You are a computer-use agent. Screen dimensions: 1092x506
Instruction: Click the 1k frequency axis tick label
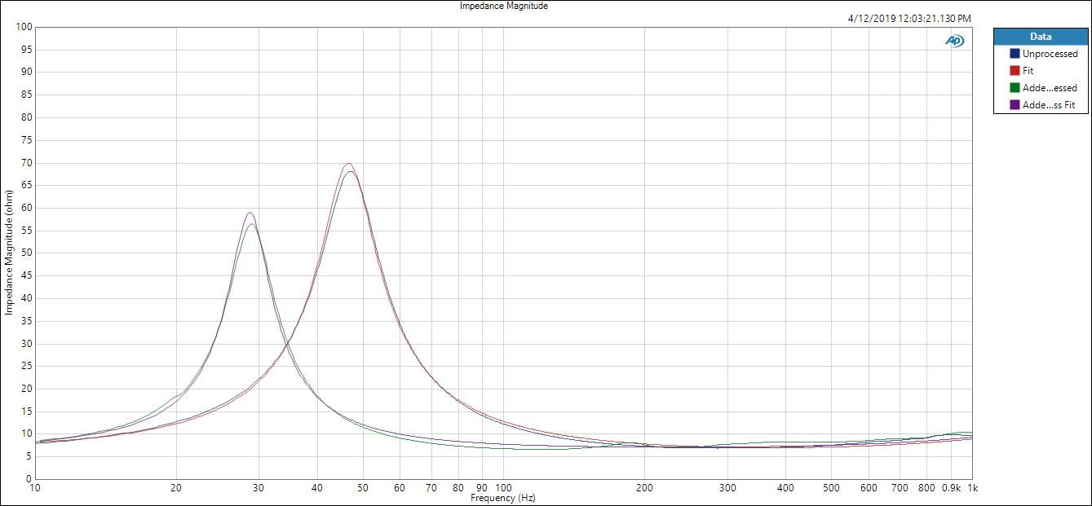coord(971,488)
